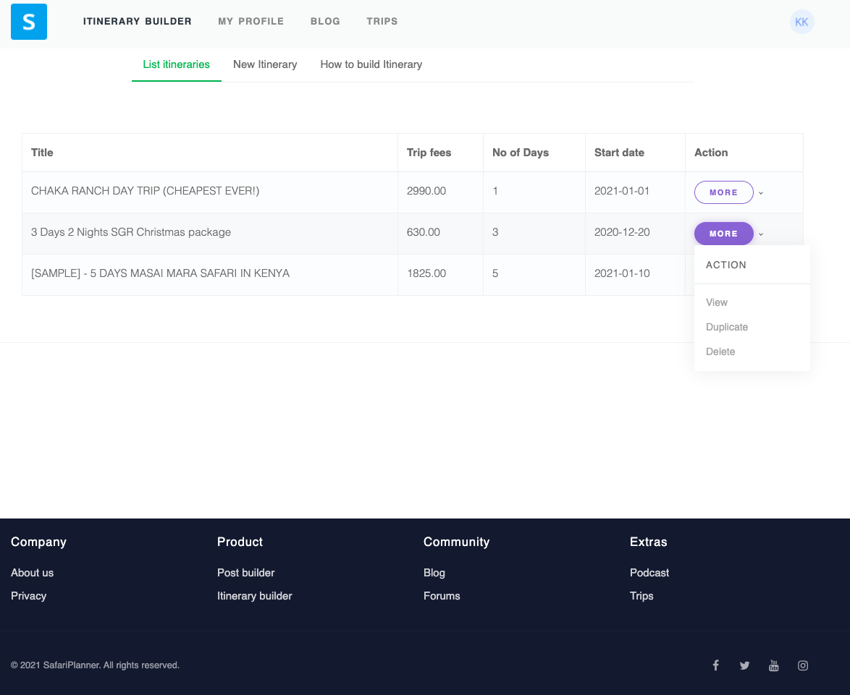850x695 pixels.
Task: Open Privacy footer link
Action: 28,596
